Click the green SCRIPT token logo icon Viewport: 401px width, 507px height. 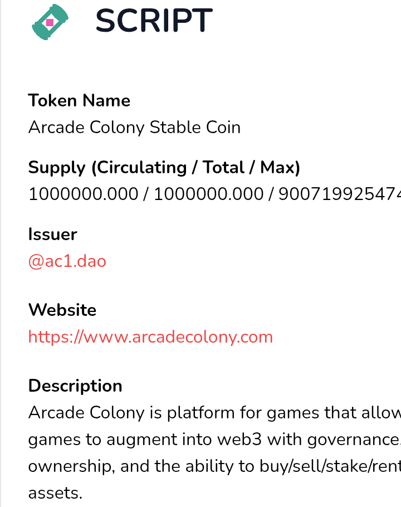coord(50,22)
